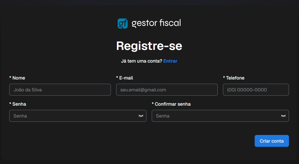Show password in the Senha field
The image size is (299, 164).
(141, 116)
